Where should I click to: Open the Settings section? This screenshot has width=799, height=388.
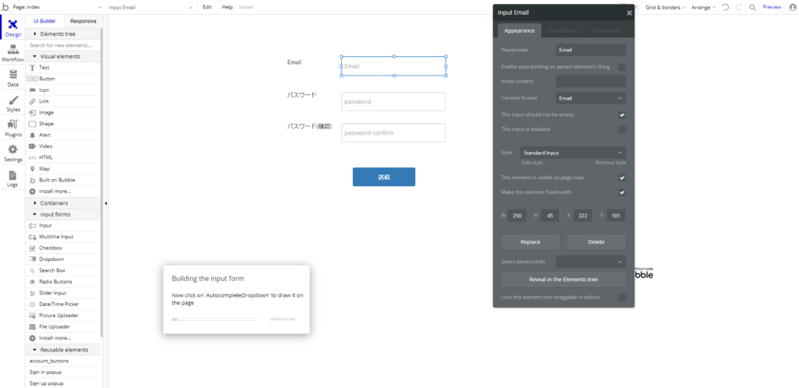tap(12, 153)
